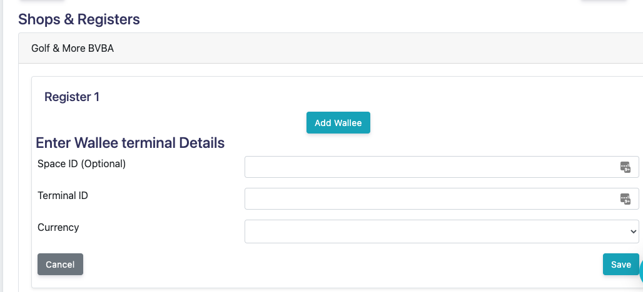
Task: Click the Shops & Registers heading
Action: pos(79,19)
